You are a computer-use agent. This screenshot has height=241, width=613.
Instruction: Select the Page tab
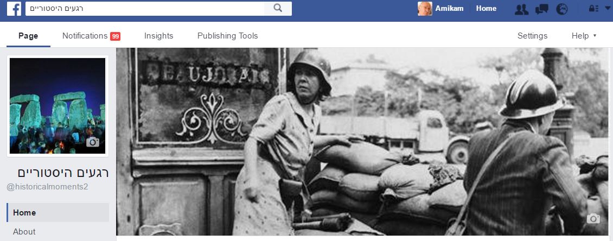pos(28,36)
